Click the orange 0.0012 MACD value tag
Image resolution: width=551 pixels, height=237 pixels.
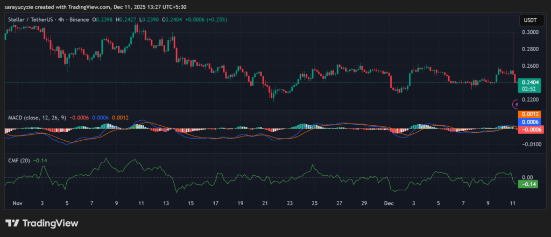[x=528, y=114]
